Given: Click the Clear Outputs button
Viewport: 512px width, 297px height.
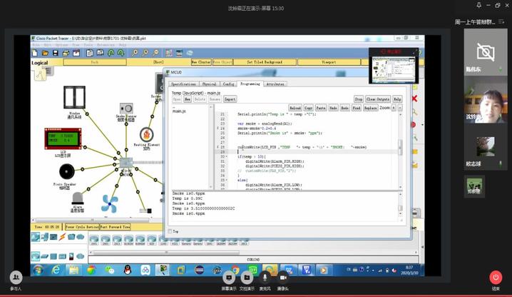Looking at the screenshot, I should [378, 99].
